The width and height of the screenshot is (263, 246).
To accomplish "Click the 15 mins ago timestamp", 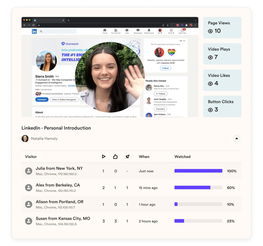I will (148, 188).
